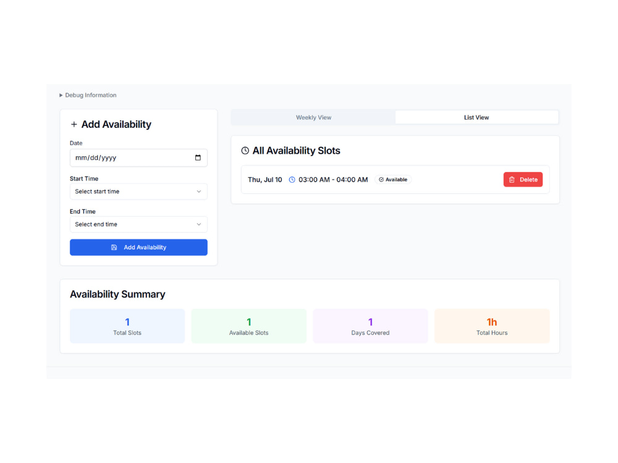This screenshot has width=618, height=463.
Task: Click the Available Slots summary card
Action: [x=248, y=326]
